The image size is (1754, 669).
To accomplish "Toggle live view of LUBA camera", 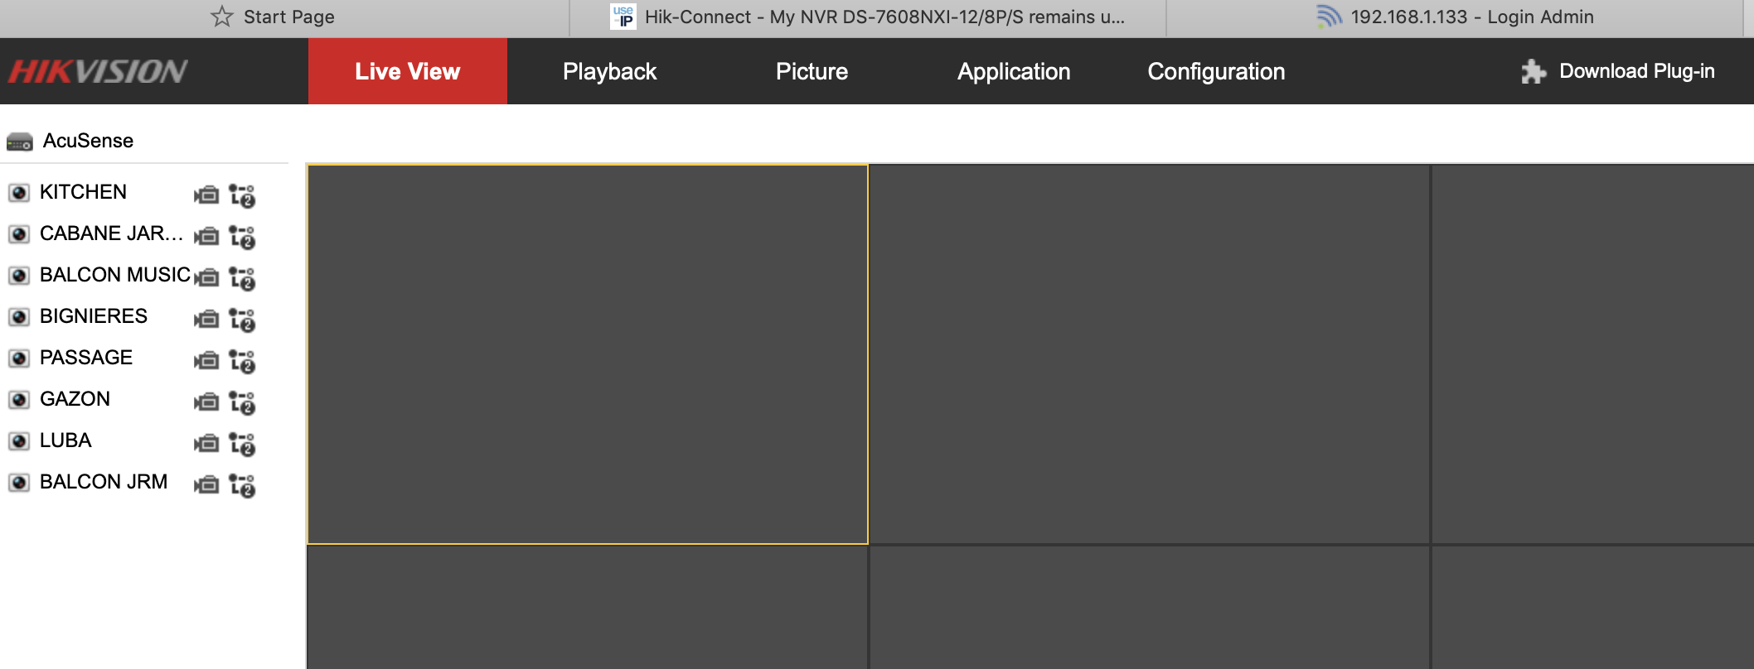I will [19, 441].
